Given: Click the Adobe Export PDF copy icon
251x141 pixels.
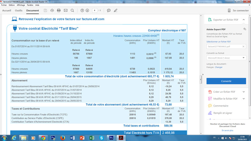Looking at the screenshot, I should click(x=245, y=29).
